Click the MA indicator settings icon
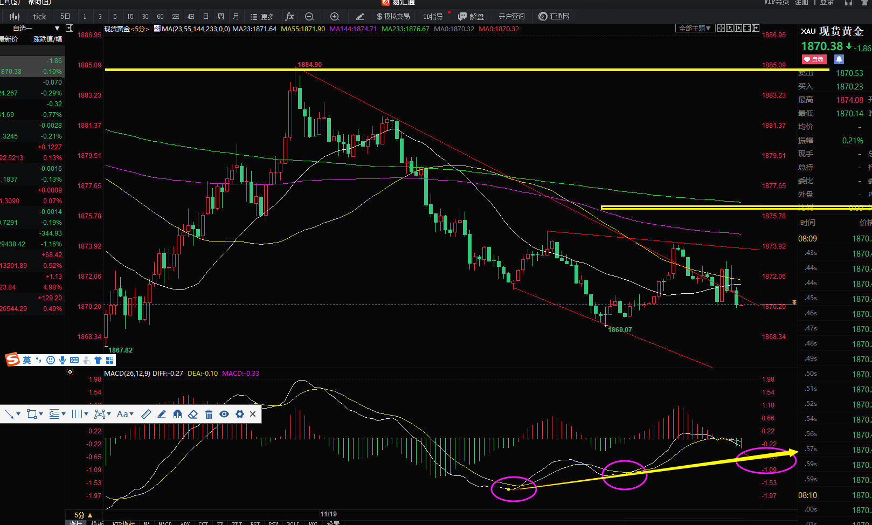This screenshot has width=872, height=525. click(x=157, y=29)
